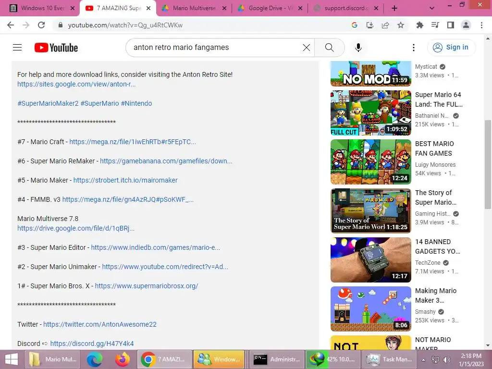Launch Microsoft Edge from taskbar

[95, 359]
